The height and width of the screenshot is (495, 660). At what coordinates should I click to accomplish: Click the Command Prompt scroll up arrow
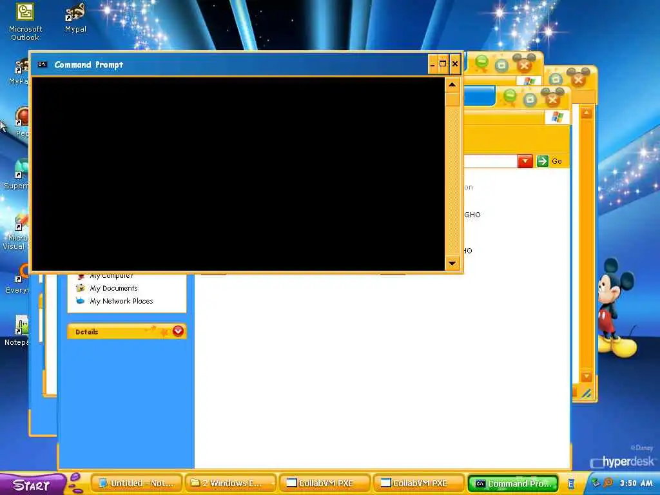[452, 85]
